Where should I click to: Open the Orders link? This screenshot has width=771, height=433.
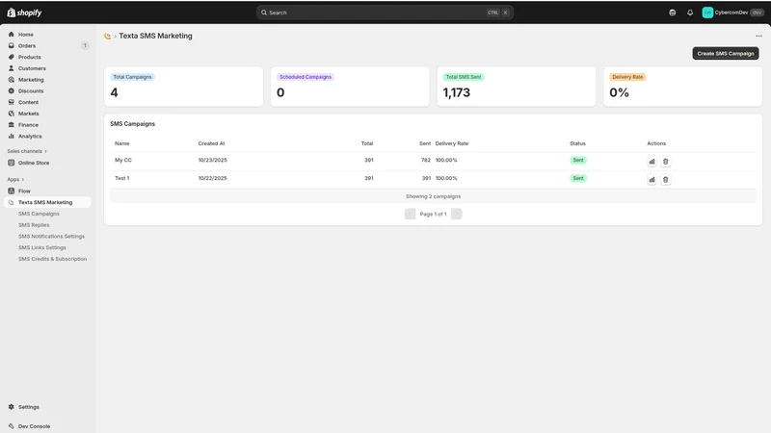(x=27, y=45)
